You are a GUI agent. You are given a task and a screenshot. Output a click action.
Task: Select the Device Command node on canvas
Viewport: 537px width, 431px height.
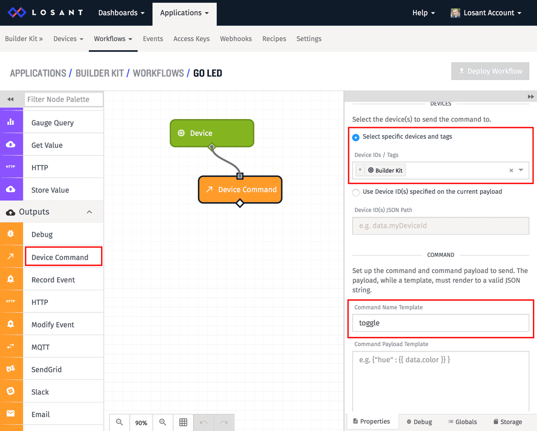(240, 189)
